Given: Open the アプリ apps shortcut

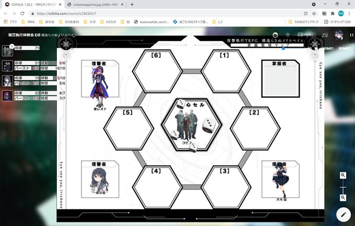Looking at the screenshot, I should click(x=10, y=22).
